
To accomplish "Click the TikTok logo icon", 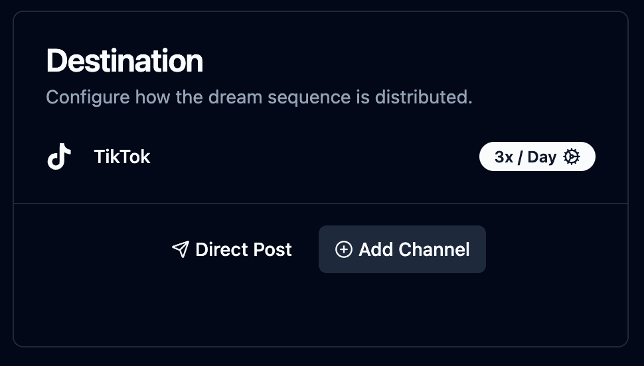I will click(59, 156).
